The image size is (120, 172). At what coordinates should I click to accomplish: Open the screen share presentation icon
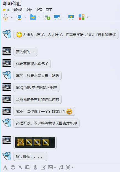click(71, 17)
